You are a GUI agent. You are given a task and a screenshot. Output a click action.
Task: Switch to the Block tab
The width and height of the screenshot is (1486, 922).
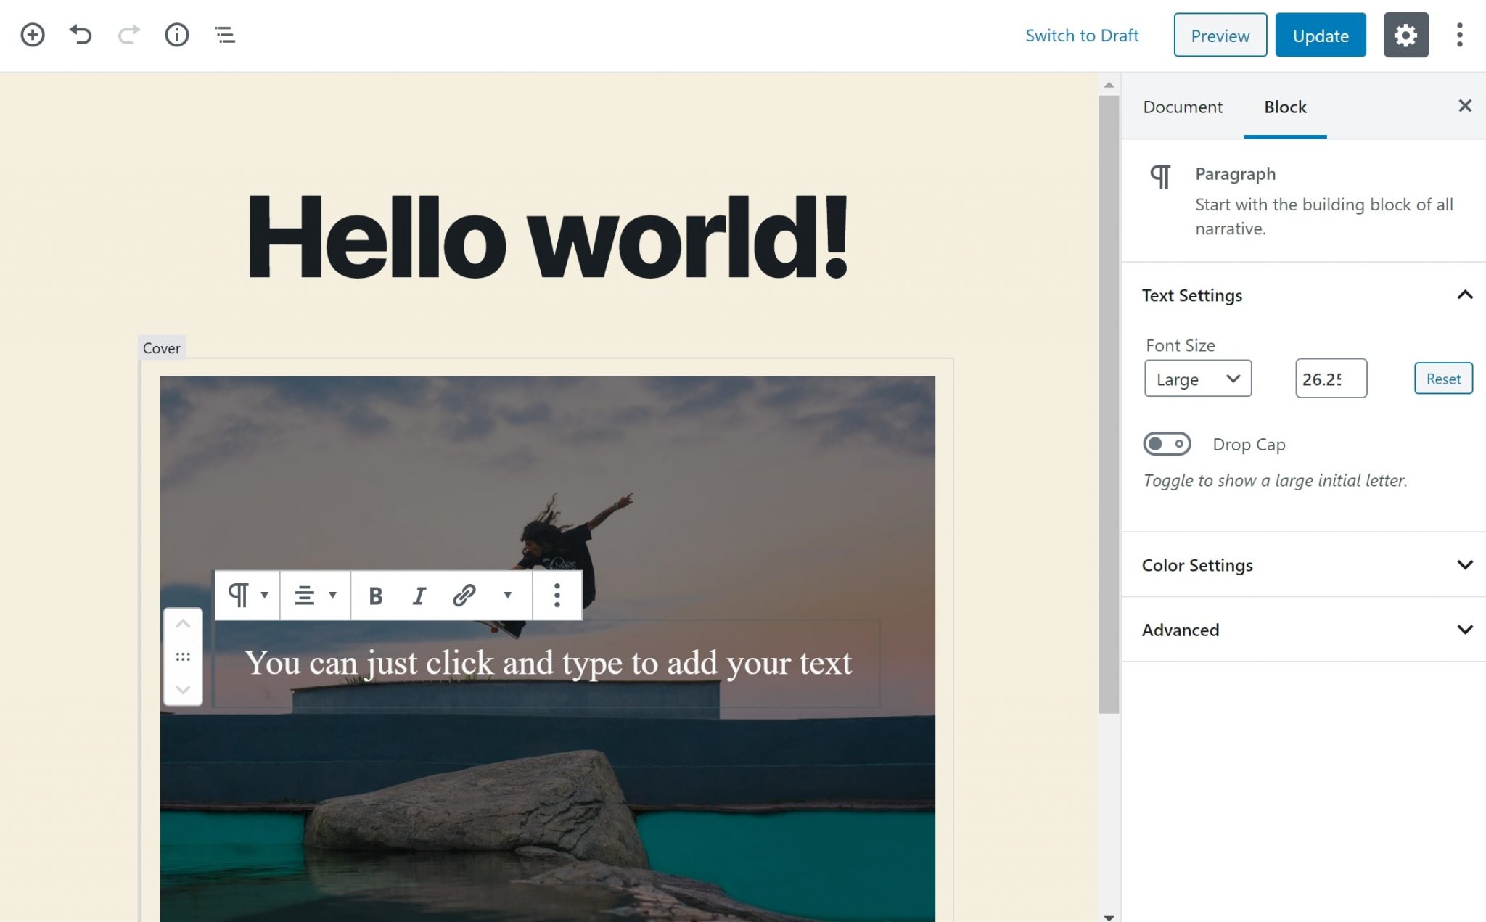click(1284, 106)
